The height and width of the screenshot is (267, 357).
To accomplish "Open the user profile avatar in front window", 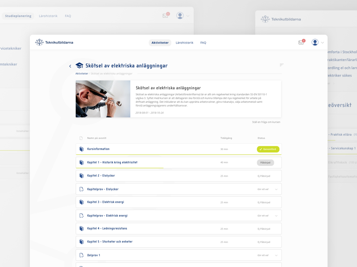I will tap(315, 42).
